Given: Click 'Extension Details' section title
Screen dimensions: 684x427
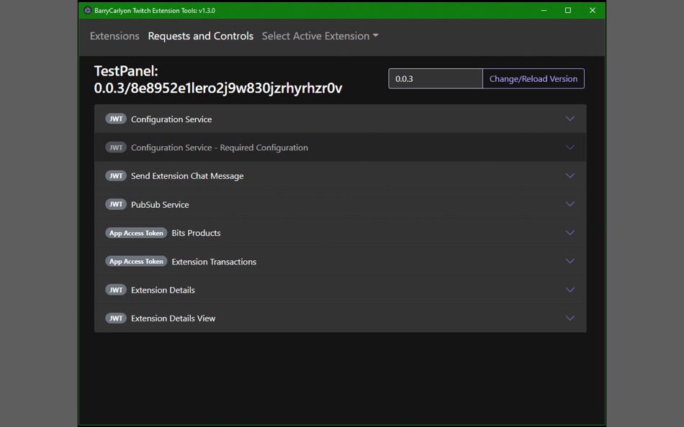Looking at the screenshot, I should (163, 290).
